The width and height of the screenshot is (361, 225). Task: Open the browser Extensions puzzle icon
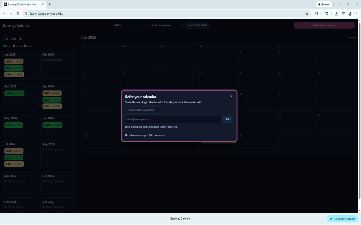316,13
